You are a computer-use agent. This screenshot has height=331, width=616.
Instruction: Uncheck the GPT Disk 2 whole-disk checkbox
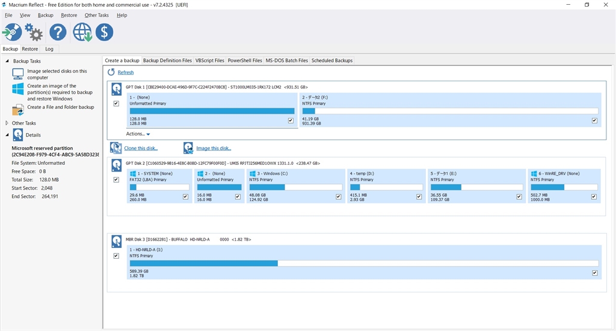point(116,180)
